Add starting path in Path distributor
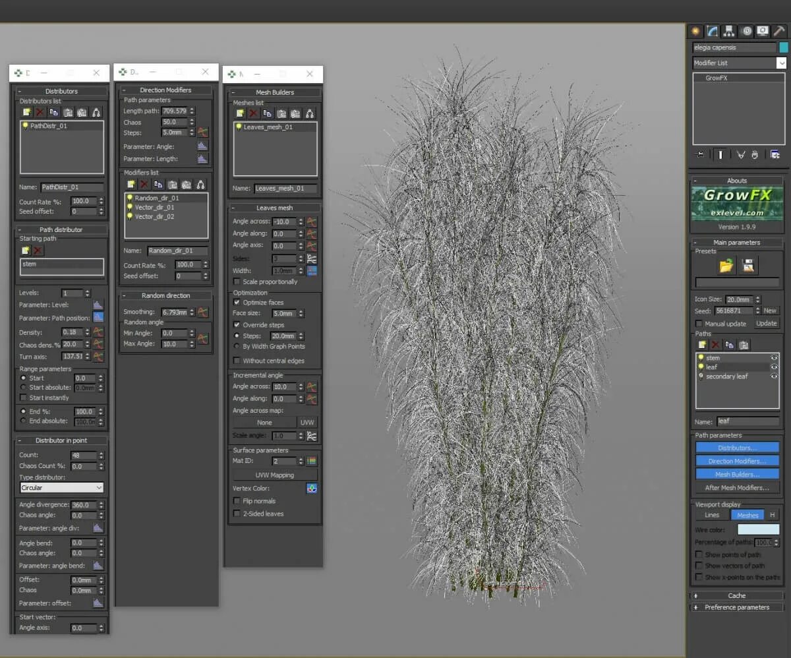 [x=26, y=251]
